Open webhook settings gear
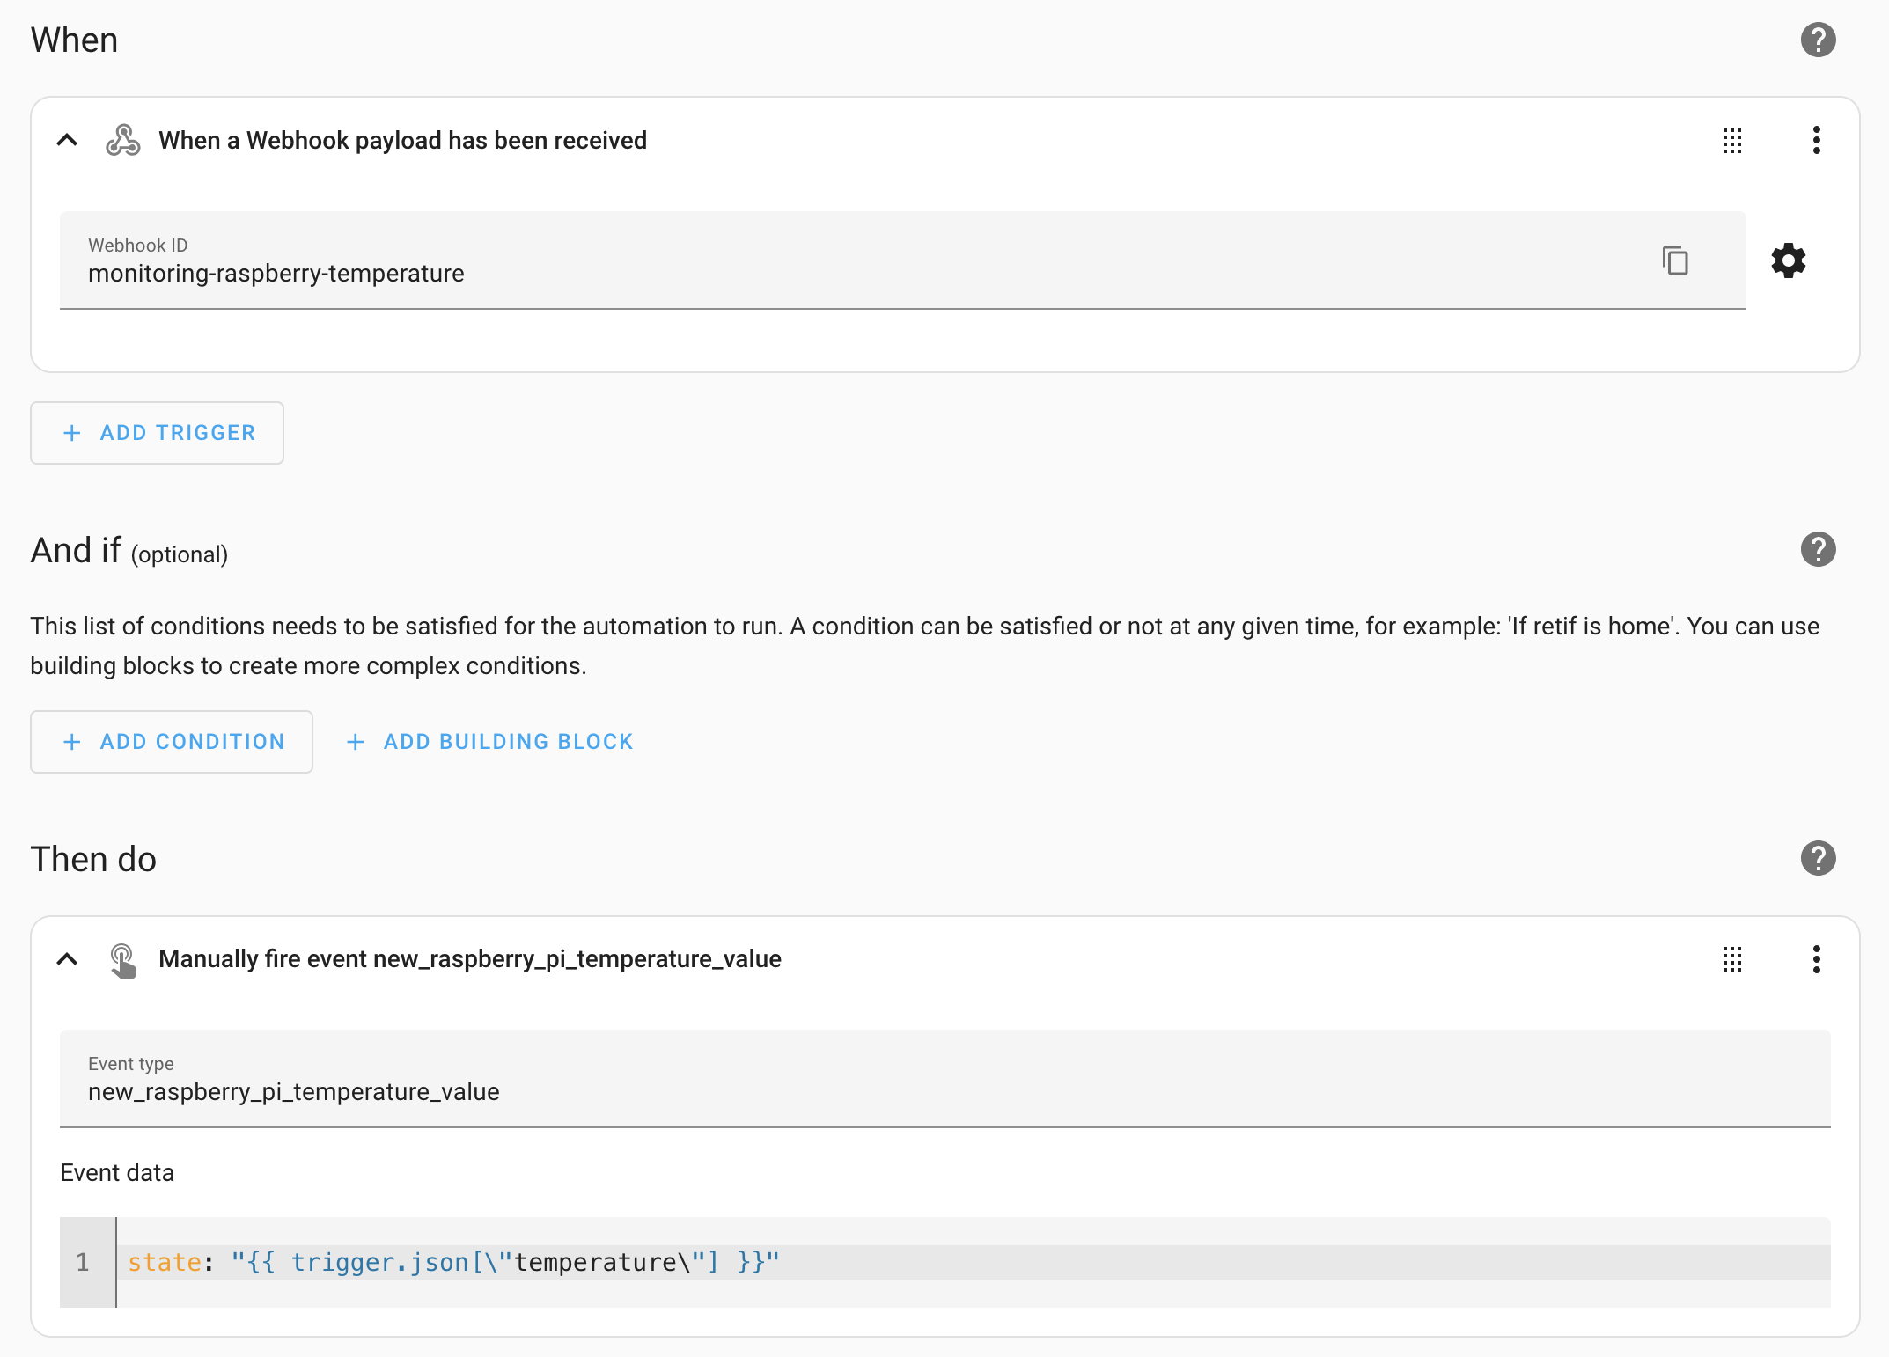Image resolution: width=1889 pixels, height=1357 pixels. pyautogui.click(x=1789, y=260)
